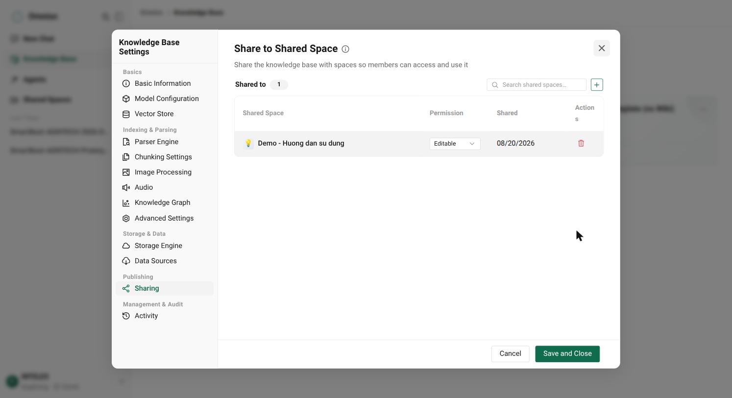Focus the Search shared spaces field
Screen dimensions: 732x398
click(537, 85)
